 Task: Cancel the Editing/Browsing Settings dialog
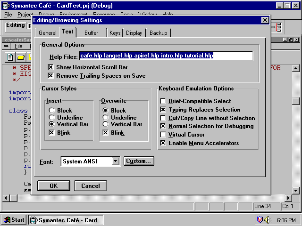point(91,186)
